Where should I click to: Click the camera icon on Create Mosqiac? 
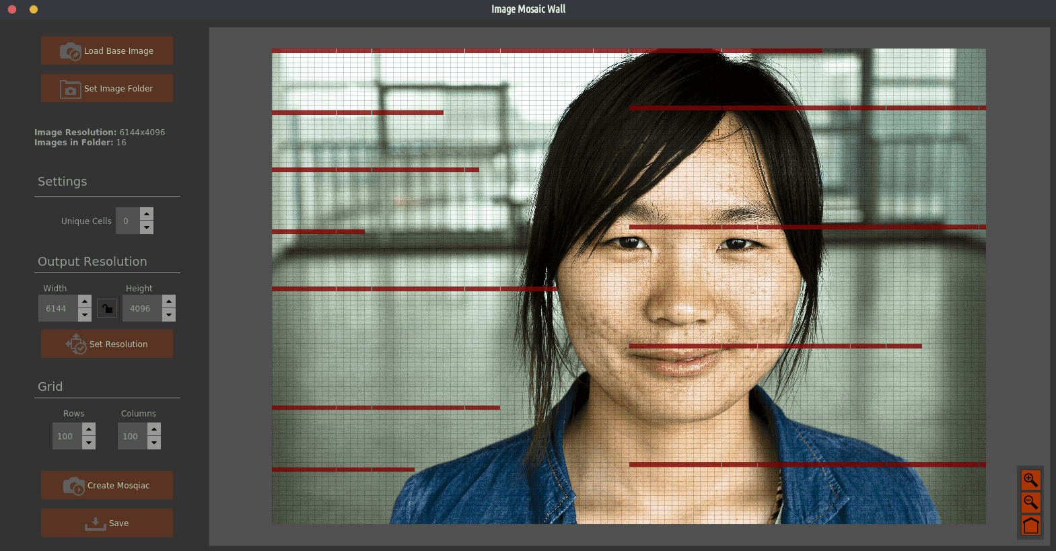[74, 486]
